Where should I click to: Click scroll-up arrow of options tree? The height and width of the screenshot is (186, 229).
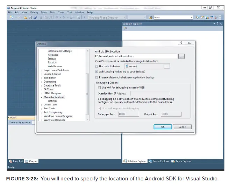pos(87,51)
